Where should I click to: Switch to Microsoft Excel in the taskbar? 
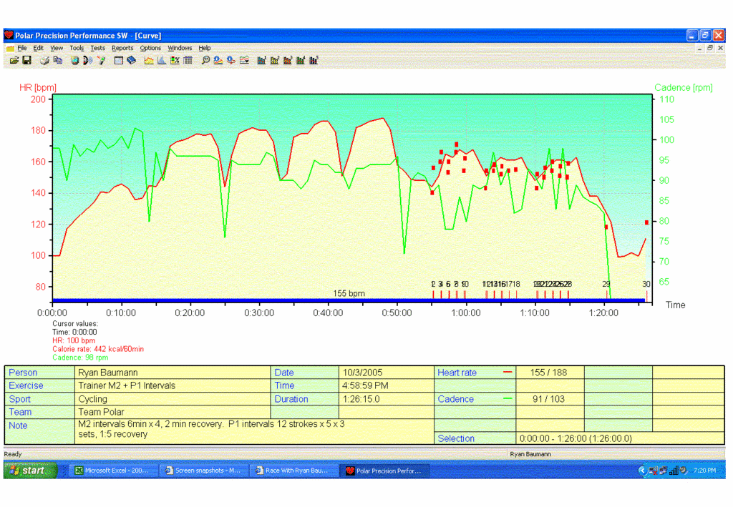coord(112,471)
